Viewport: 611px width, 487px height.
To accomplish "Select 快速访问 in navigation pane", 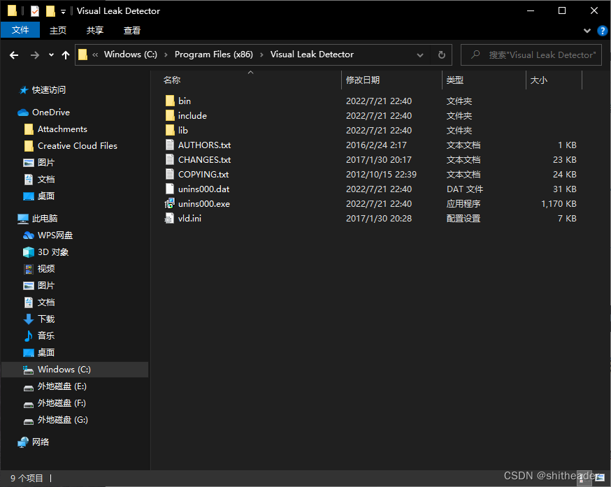I will pyautogui.click(x=49, y=90).
